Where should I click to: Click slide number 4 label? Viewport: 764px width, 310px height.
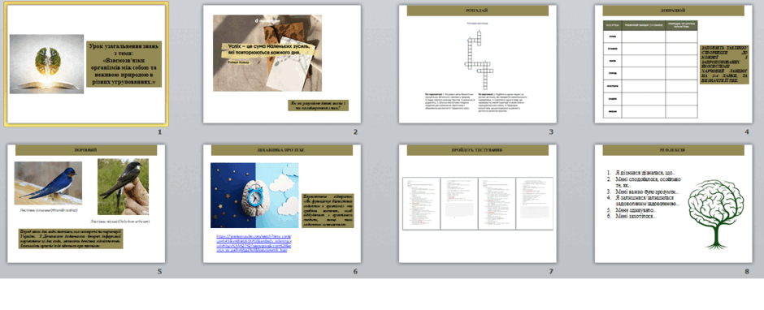tap(747, 132)
